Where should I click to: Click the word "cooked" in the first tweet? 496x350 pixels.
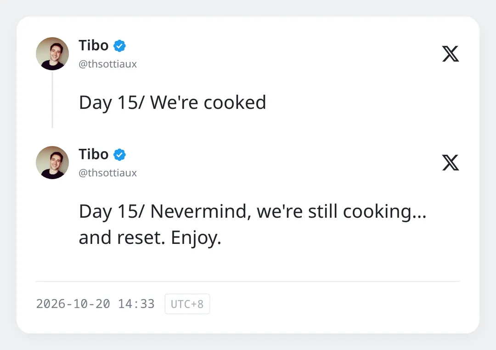tap(235, 102)
